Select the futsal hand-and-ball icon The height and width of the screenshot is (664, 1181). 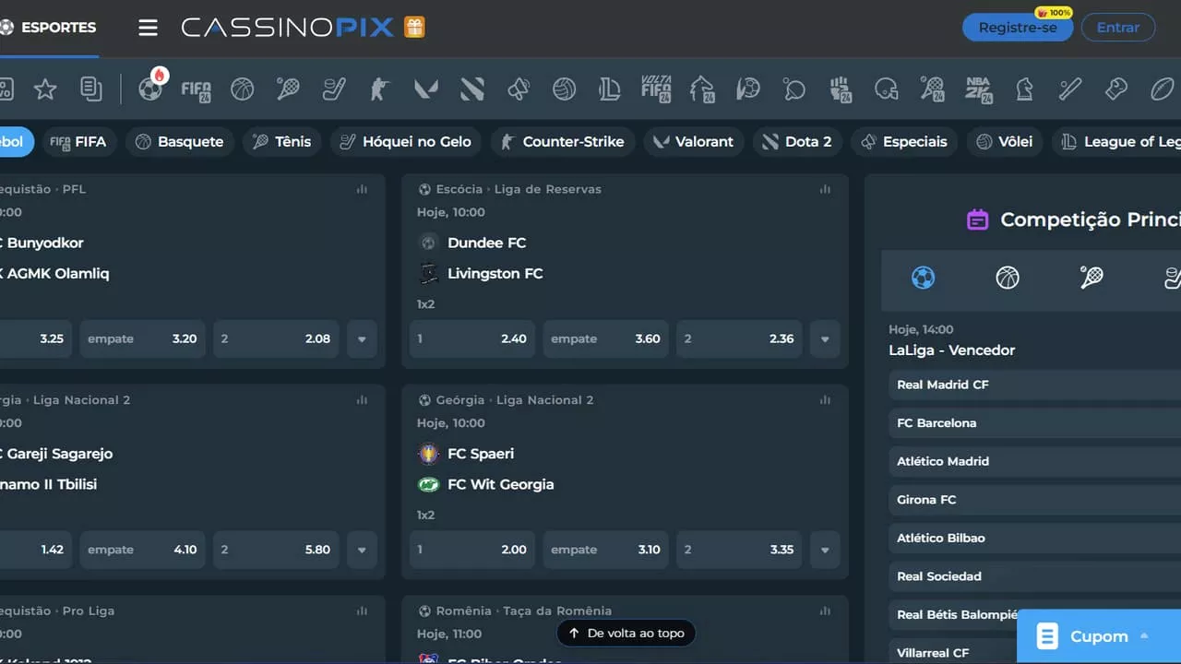pyautogui.click(x=748, y=89)
